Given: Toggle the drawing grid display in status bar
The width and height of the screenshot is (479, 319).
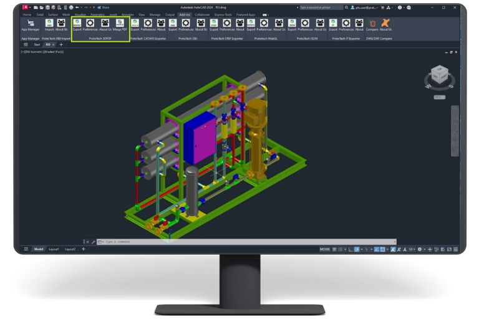Looking at the screenshot, I should (x=334, y=249).
